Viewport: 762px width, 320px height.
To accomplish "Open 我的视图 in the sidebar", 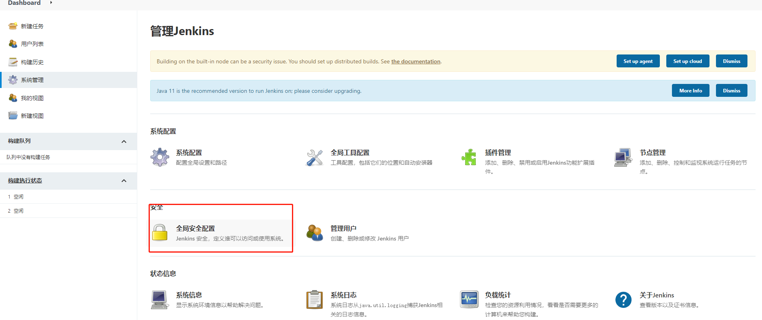I will tap(32, 98).
